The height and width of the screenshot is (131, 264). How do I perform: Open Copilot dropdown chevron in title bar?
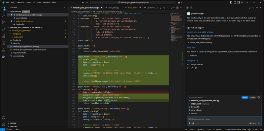click(181, 3)
